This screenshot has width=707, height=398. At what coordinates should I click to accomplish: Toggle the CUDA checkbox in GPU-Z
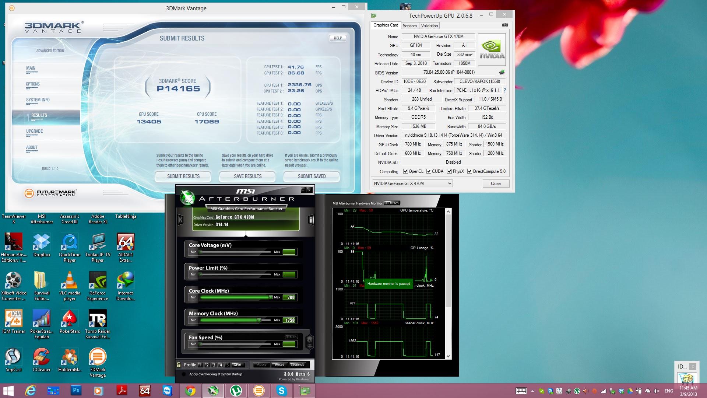(x=429, y=171)
